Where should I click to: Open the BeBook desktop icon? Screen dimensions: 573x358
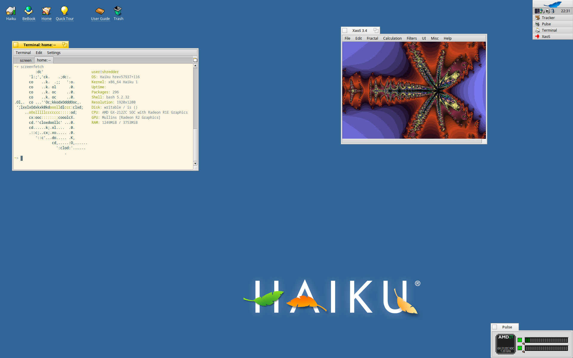29,11
